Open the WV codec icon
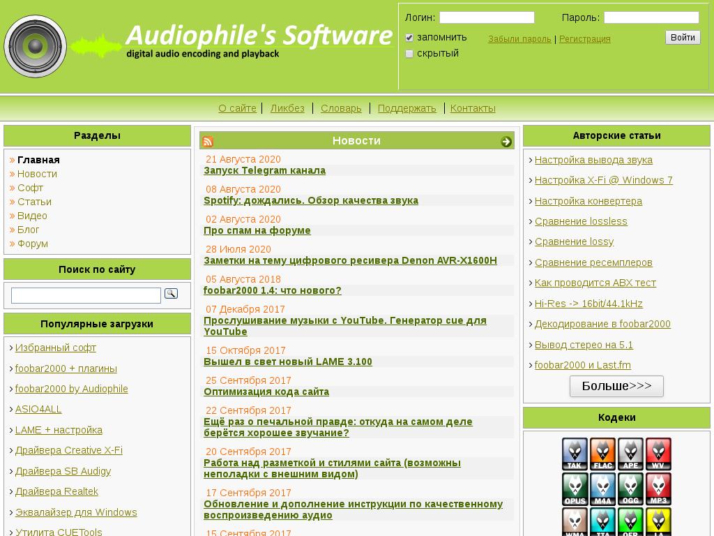Screen dimensions: 714x536 tap(658, 454)
